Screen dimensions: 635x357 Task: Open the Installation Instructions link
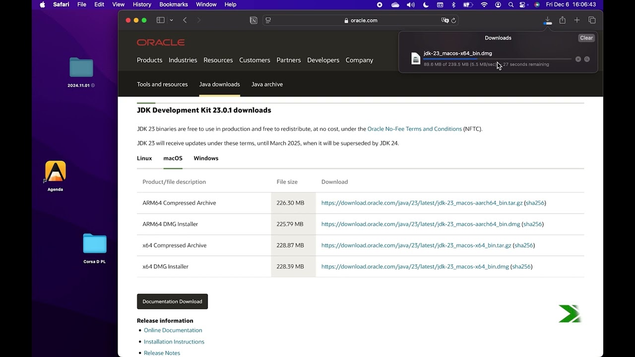point(174,342)
